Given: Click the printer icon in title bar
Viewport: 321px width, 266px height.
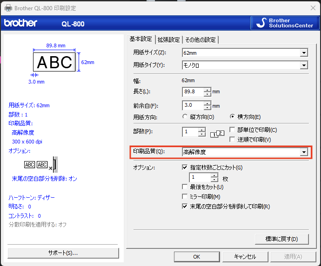Looking at the screenshot, I should [x=7, y=8].
